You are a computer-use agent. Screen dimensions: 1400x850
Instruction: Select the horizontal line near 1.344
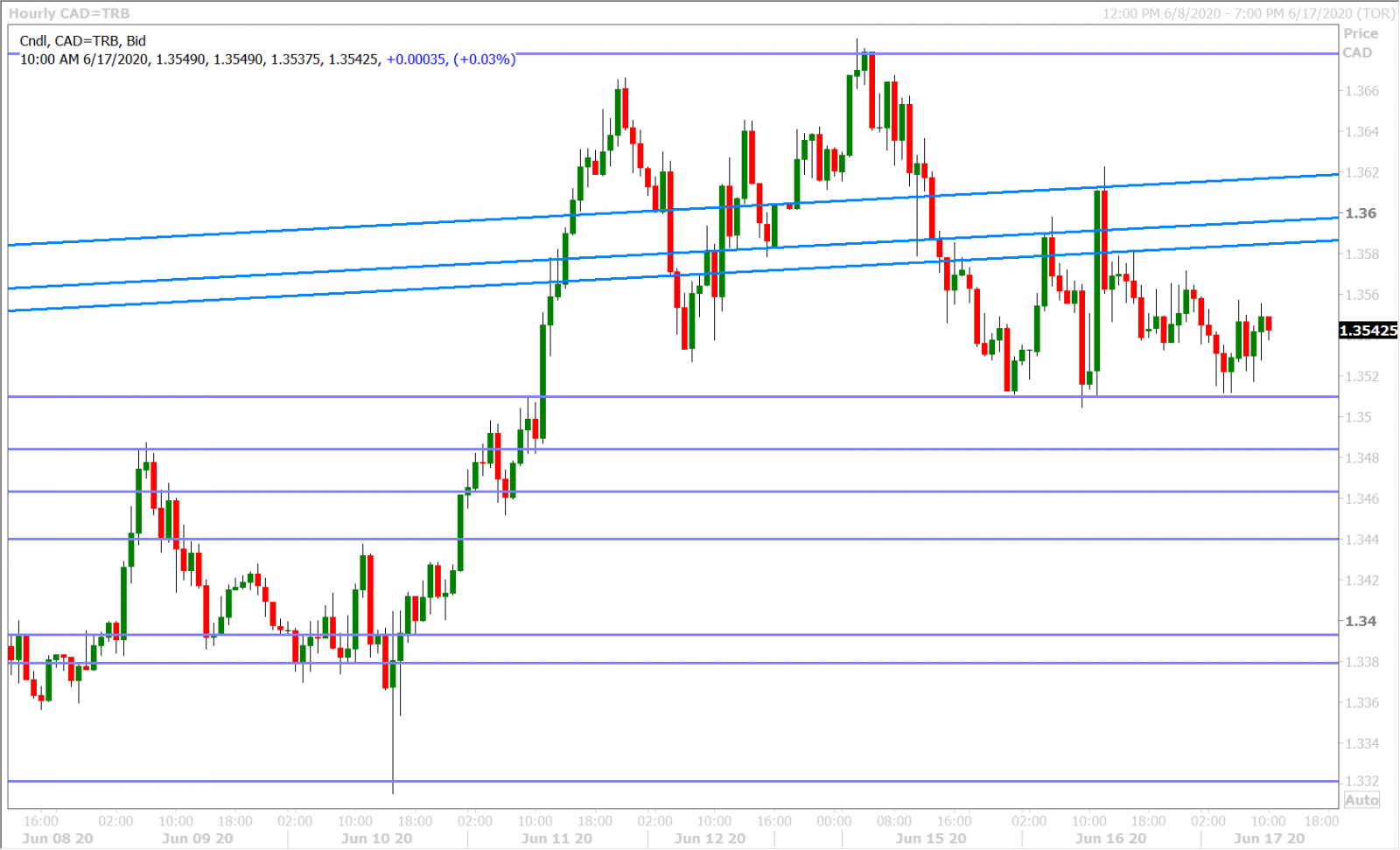coord(674,540)
